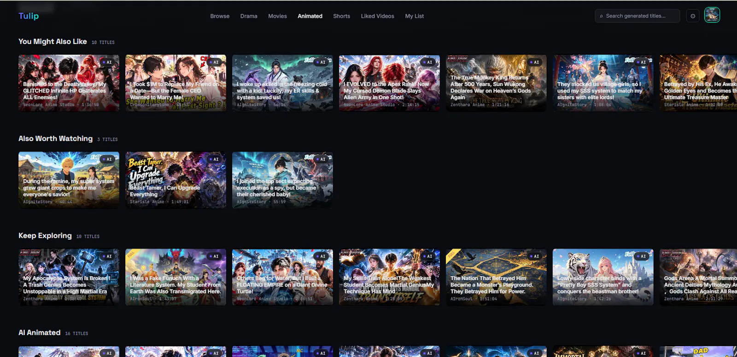Click the magnifier icon in the search box
This screenshot has height=357, width=737.
(601, 16)
